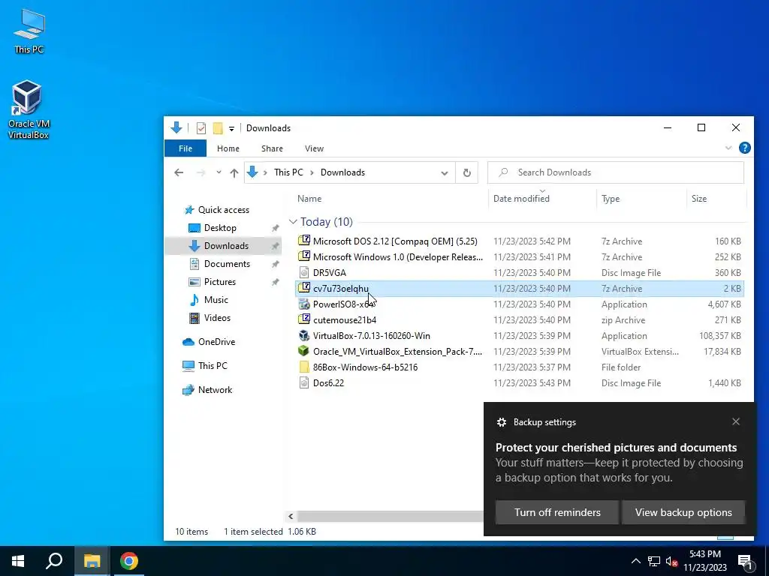Switch to the View ribbon tab
The width and height of the screenshot is (769, 576).
tap(314, 148)
